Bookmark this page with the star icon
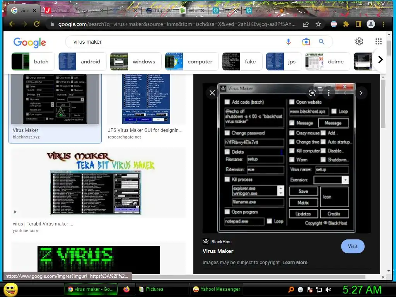 [318, 24]
